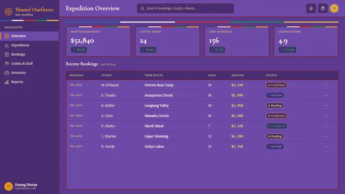Click amount $4,200
The width and height of the screenshot is (345, 194).
[237, 136]
